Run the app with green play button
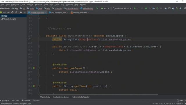This screenshot has width=186, height=105. coord(135,8)
